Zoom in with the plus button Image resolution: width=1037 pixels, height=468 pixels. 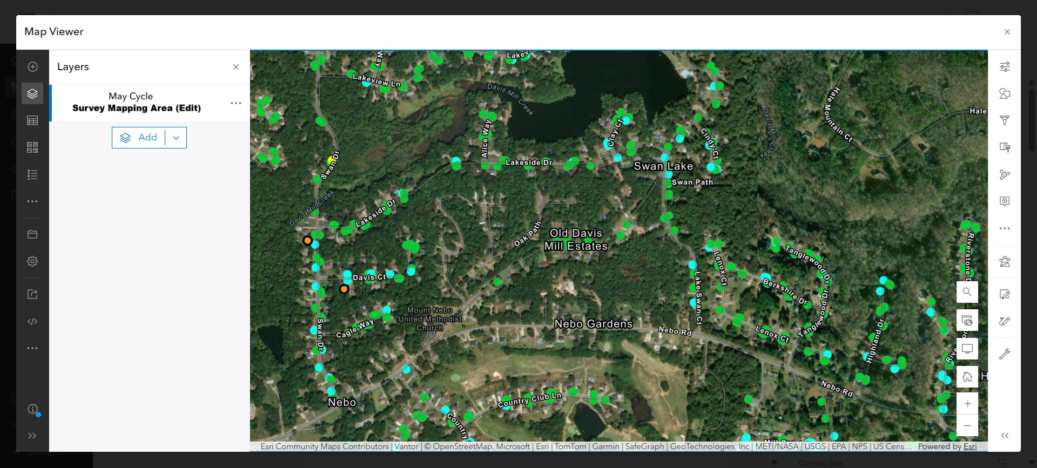(967, 404)
